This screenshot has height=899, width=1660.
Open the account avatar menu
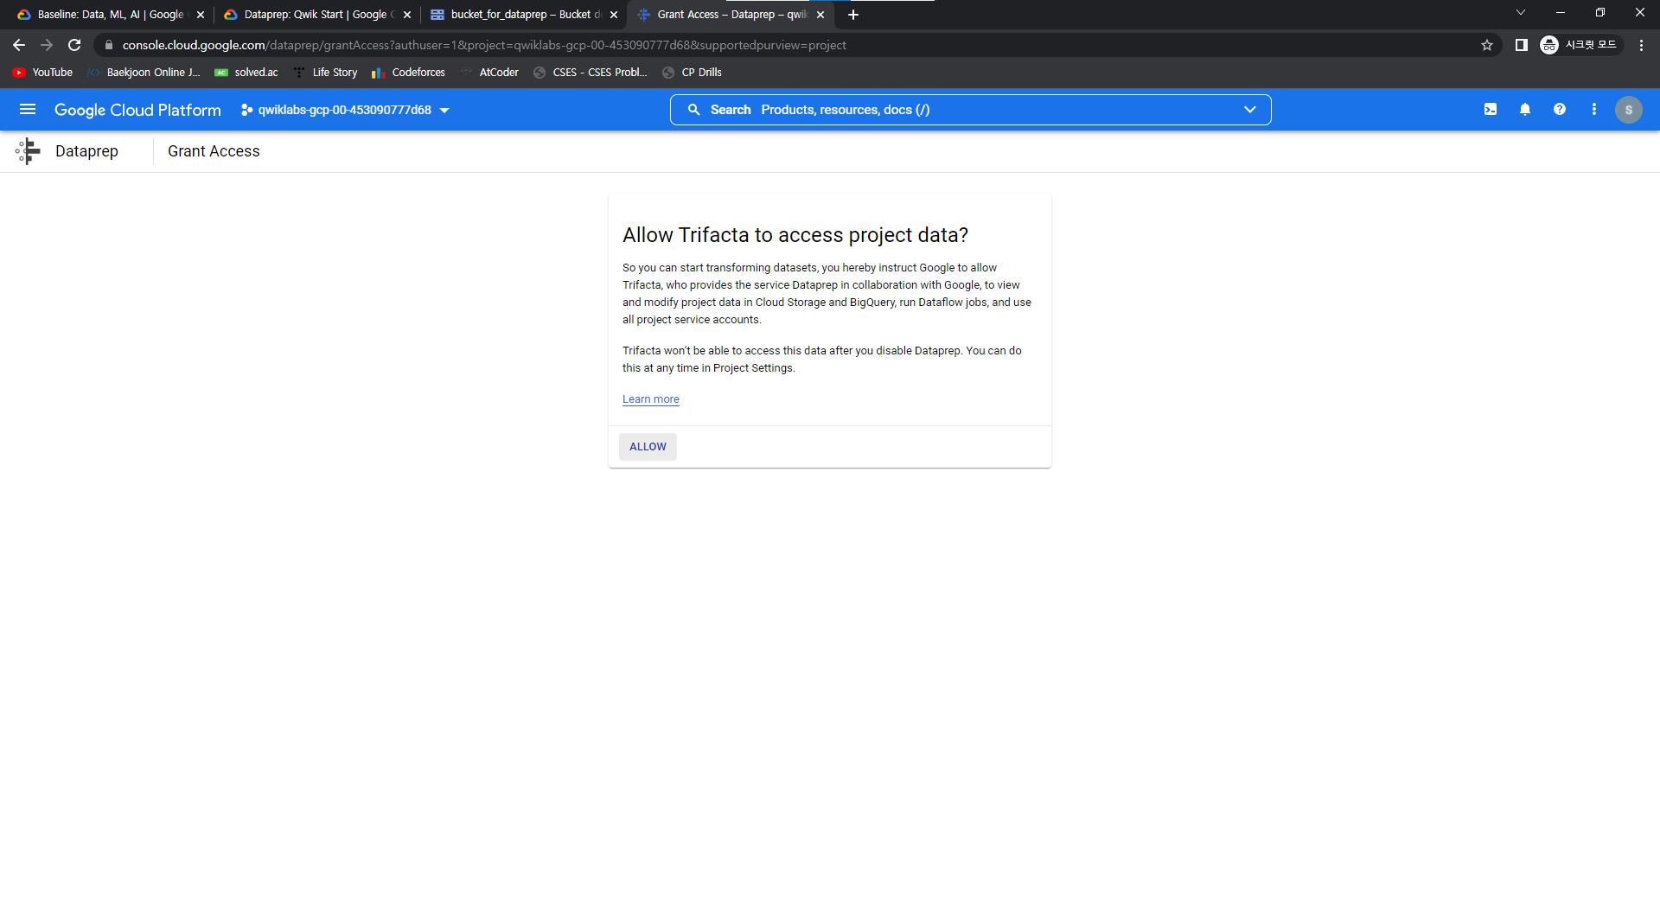(x=1629, y=110)
